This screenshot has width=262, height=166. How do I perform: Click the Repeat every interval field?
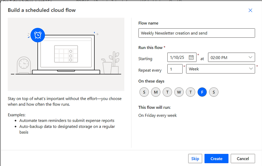[x=175, y=69]
